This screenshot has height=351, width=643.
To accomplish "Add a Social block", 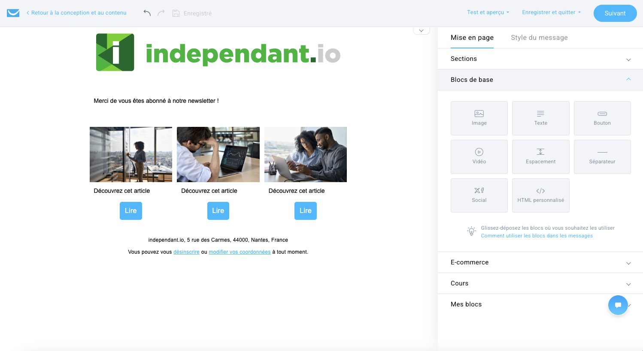I will (x=479, y=195).
